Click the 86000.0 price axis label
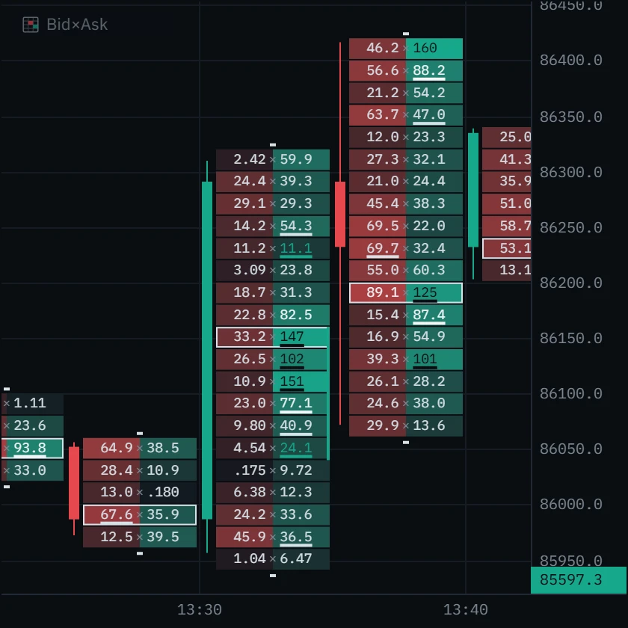Viewport: 628px width, 628px height. point(570,504)
